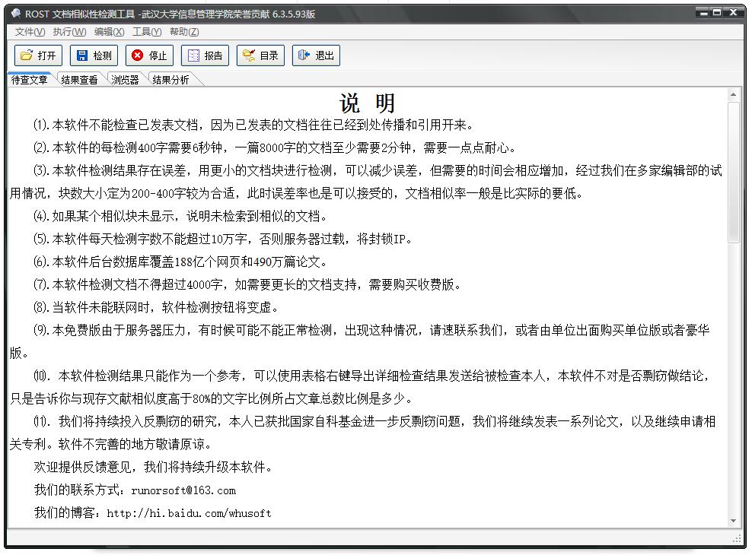Switch to the 待查文章 tab

[x=30, y=80]
